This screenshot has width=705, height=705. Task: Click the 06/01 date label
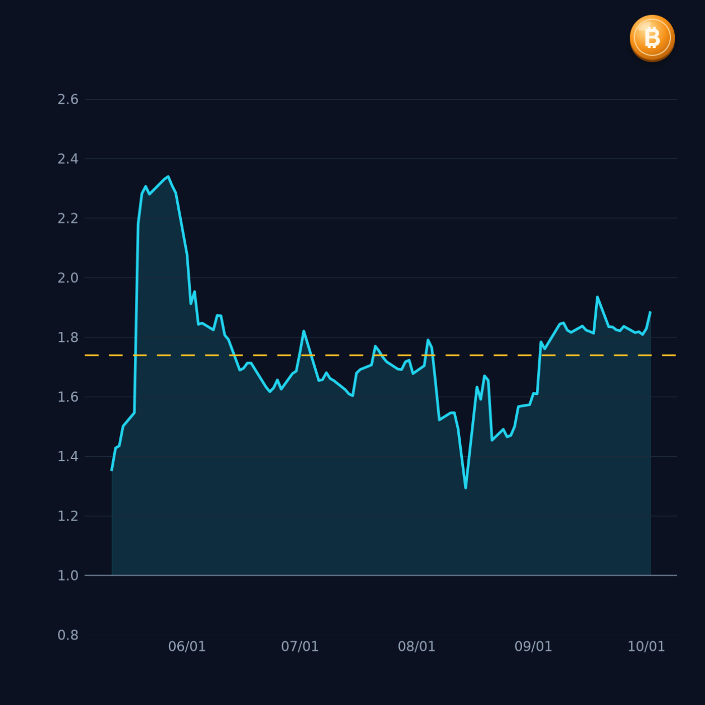[x=187, y=647]
